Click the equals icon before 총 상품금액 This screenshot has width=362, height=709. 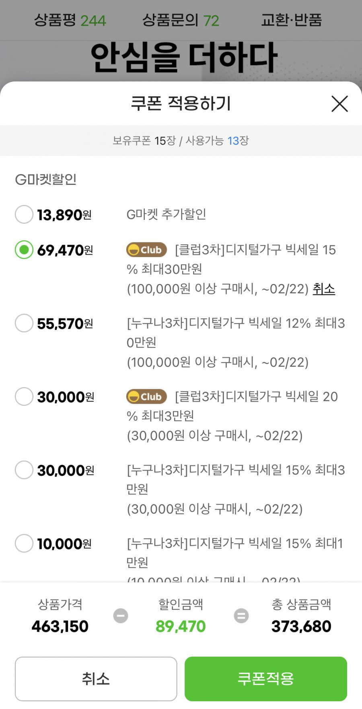pos(241,616)
